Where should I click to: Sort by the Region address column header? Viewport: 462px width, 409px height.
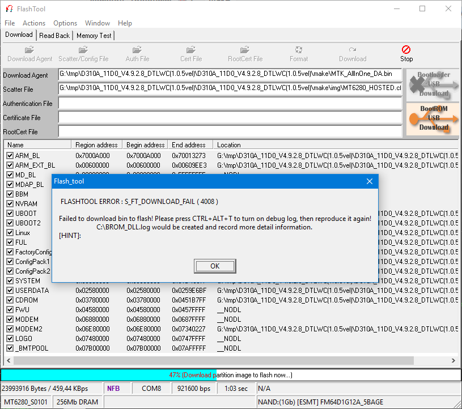coord(97,144)
